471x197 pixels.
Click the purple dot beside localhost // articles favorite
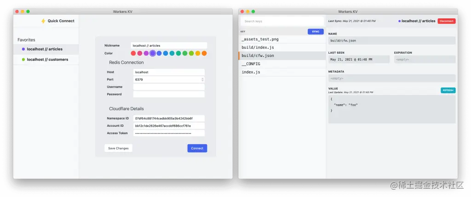click(x=23, y=49)
